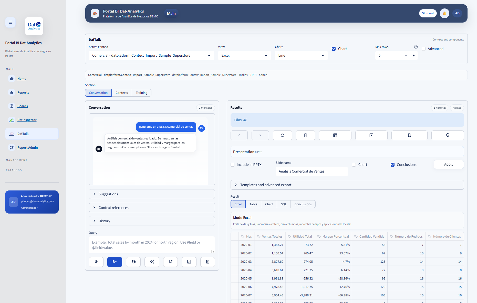
Task: Uncheck the Chart checkbox in the DatTalk panel
Action: 334,49
